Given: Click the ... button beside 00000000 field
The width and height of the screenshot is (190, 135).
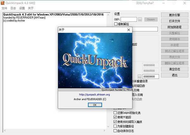Looking at the screenshot, I should point(139,77).
